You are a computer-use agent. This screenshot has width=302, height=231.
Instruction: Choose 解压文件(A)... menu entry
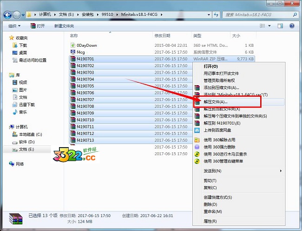pos(239,102)
